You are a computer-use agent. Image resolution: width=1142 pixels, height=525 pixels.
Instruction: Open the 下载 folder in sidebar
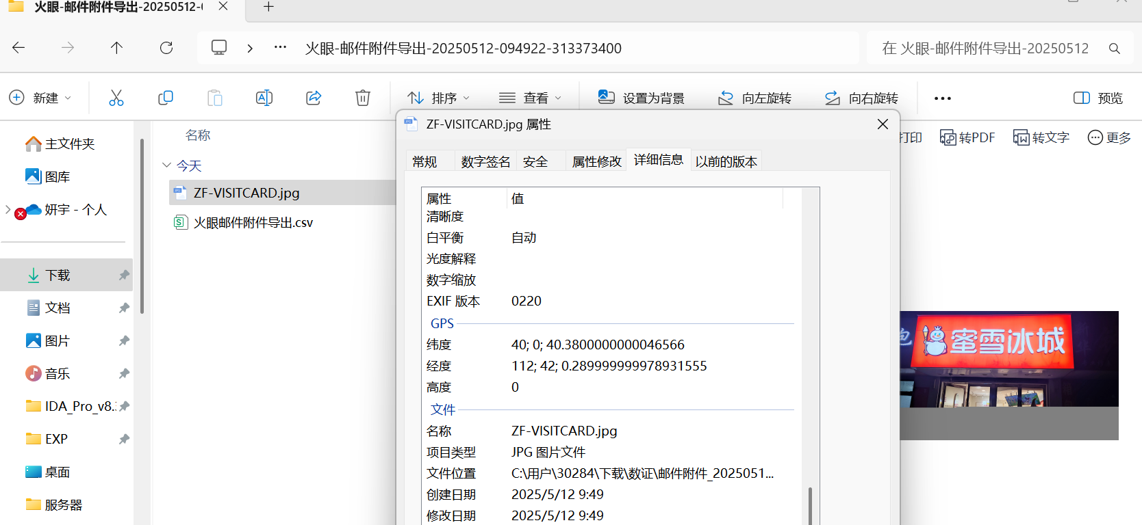coord(66,275)
